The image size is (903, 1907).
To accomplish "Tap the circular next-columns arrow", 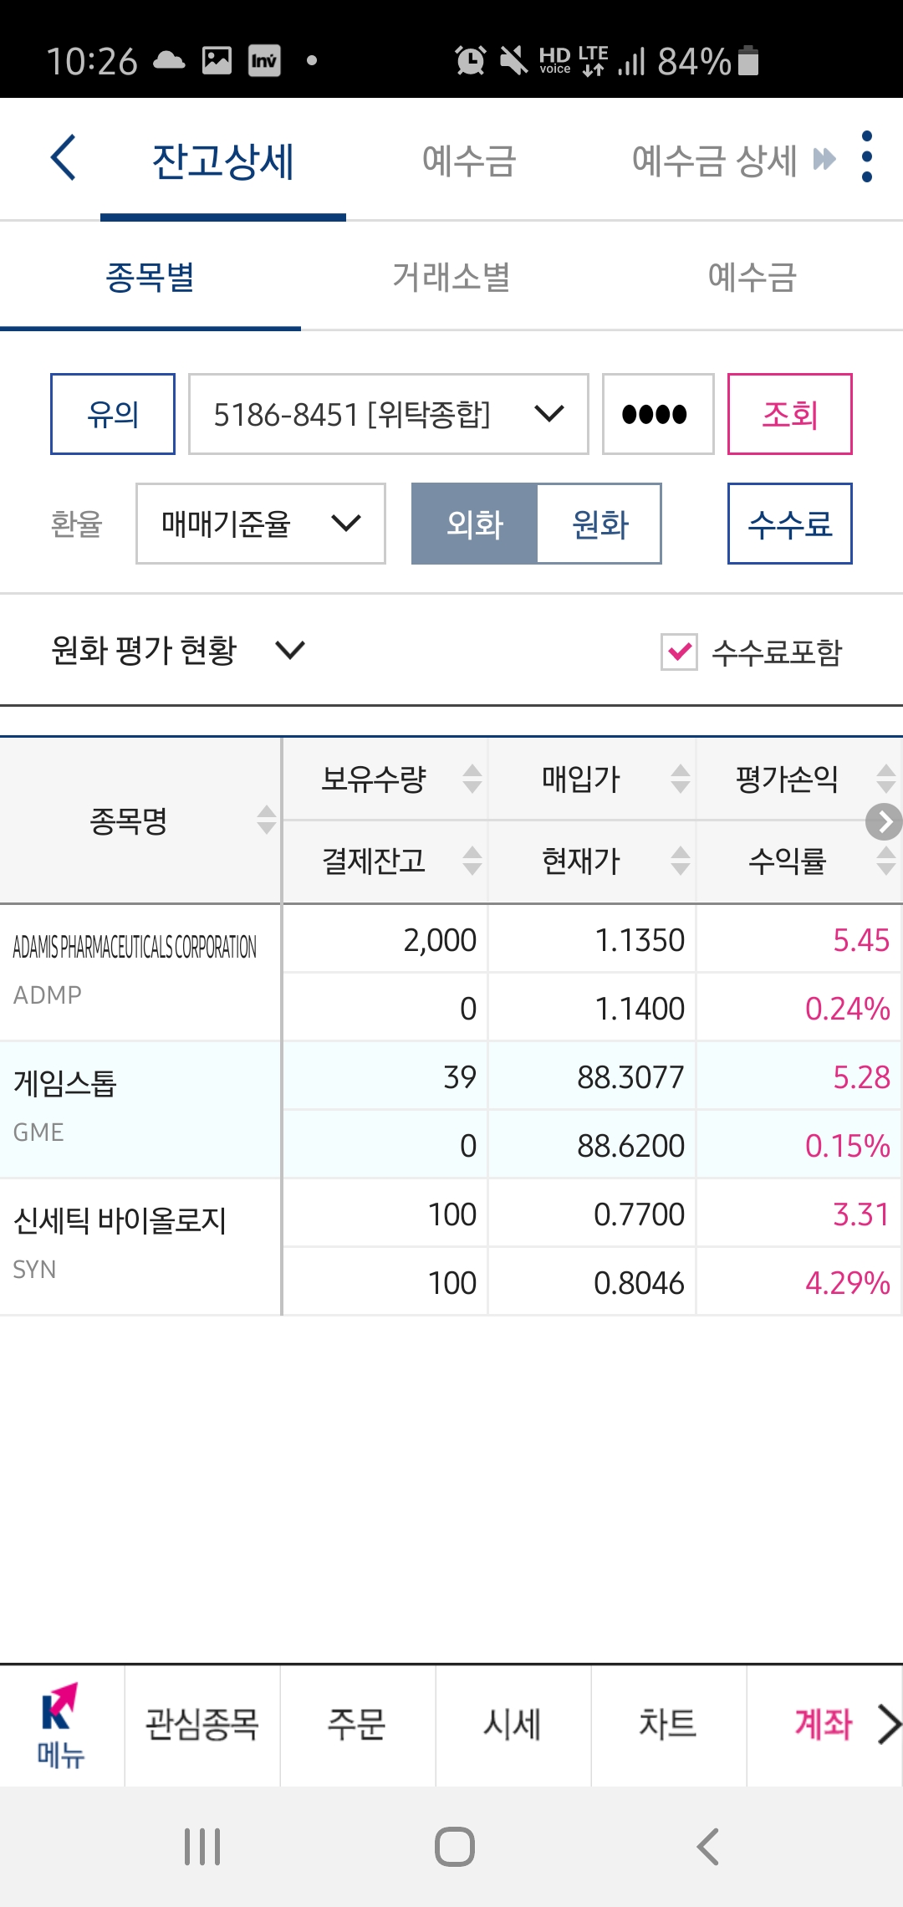I will click(x=884, y=821).
